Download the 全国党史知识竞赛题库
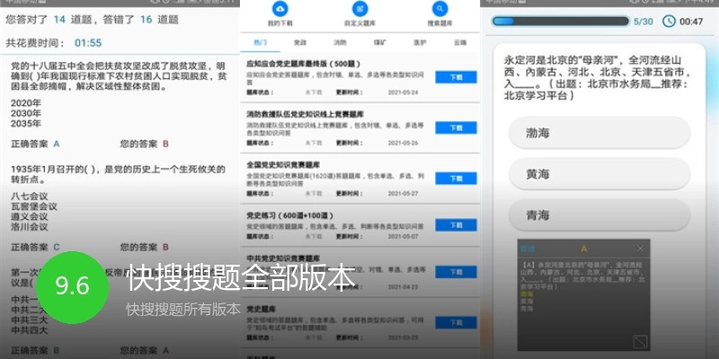This screenshot has width=719, height=359. point(456,178)
